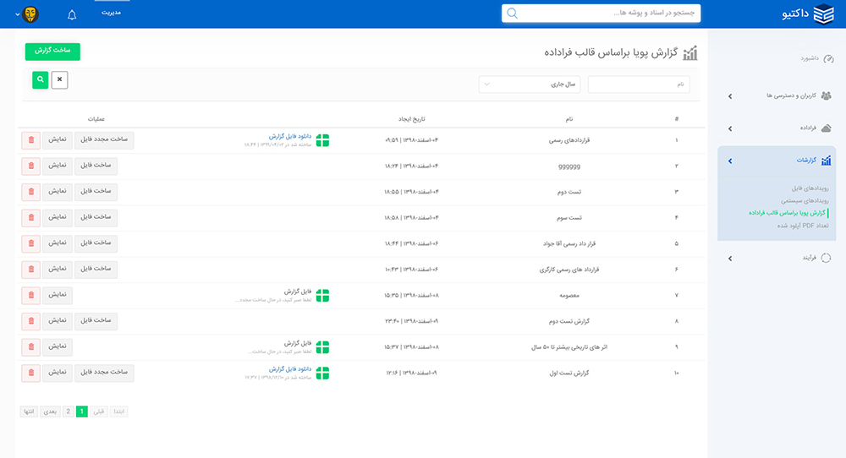
Task: Click the current page 1 pagination button
Action: coord(82,412)
